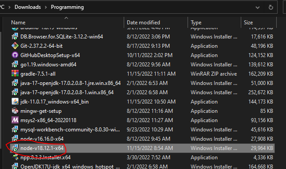Select file node-v16.16.0-x64
The image size is (286, 169).
pos(42,138)
